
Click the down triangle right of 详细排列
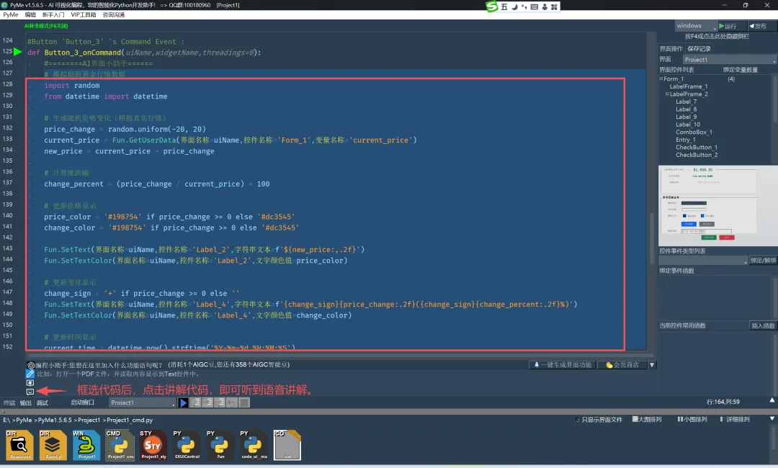point(772,419)
